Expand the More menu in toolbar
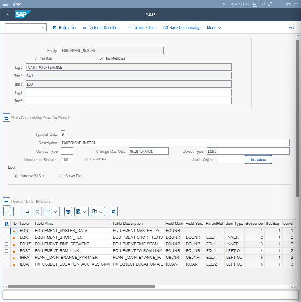The image size is (301, 302). [x=214, y=28]
